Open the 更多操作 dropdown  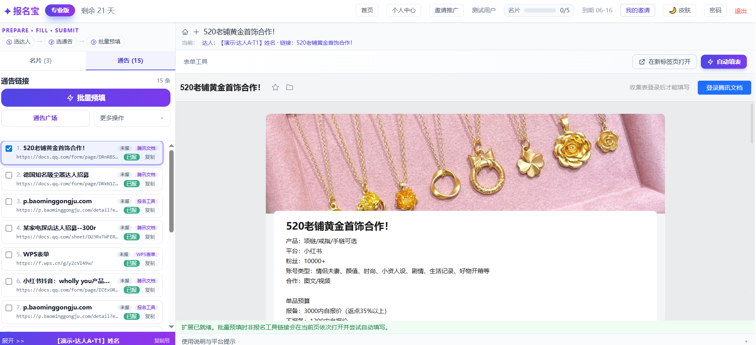[132, 118]
